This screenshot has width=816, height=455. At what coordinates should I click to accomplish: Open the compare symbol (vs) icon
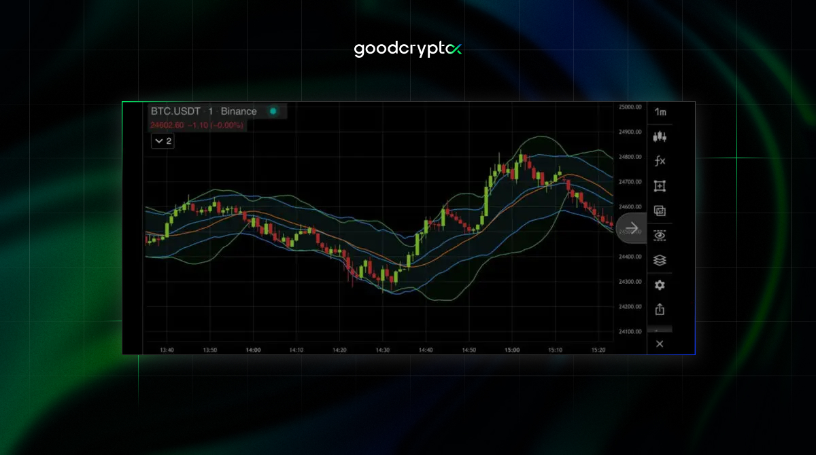[x=659, y=211]
